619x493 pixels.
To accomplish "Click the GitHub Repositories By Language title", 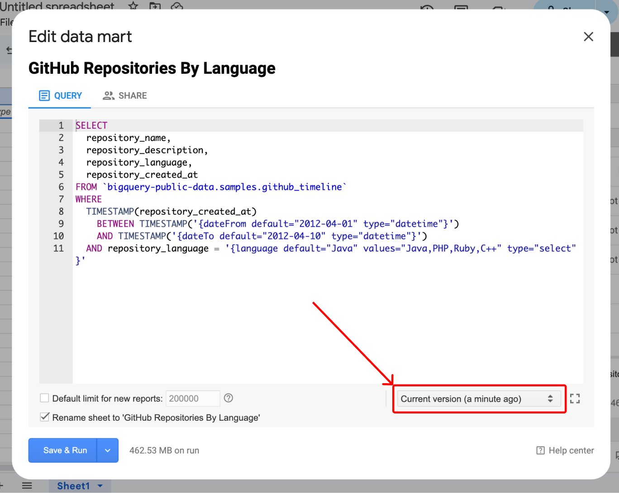I will click(152, 68).
